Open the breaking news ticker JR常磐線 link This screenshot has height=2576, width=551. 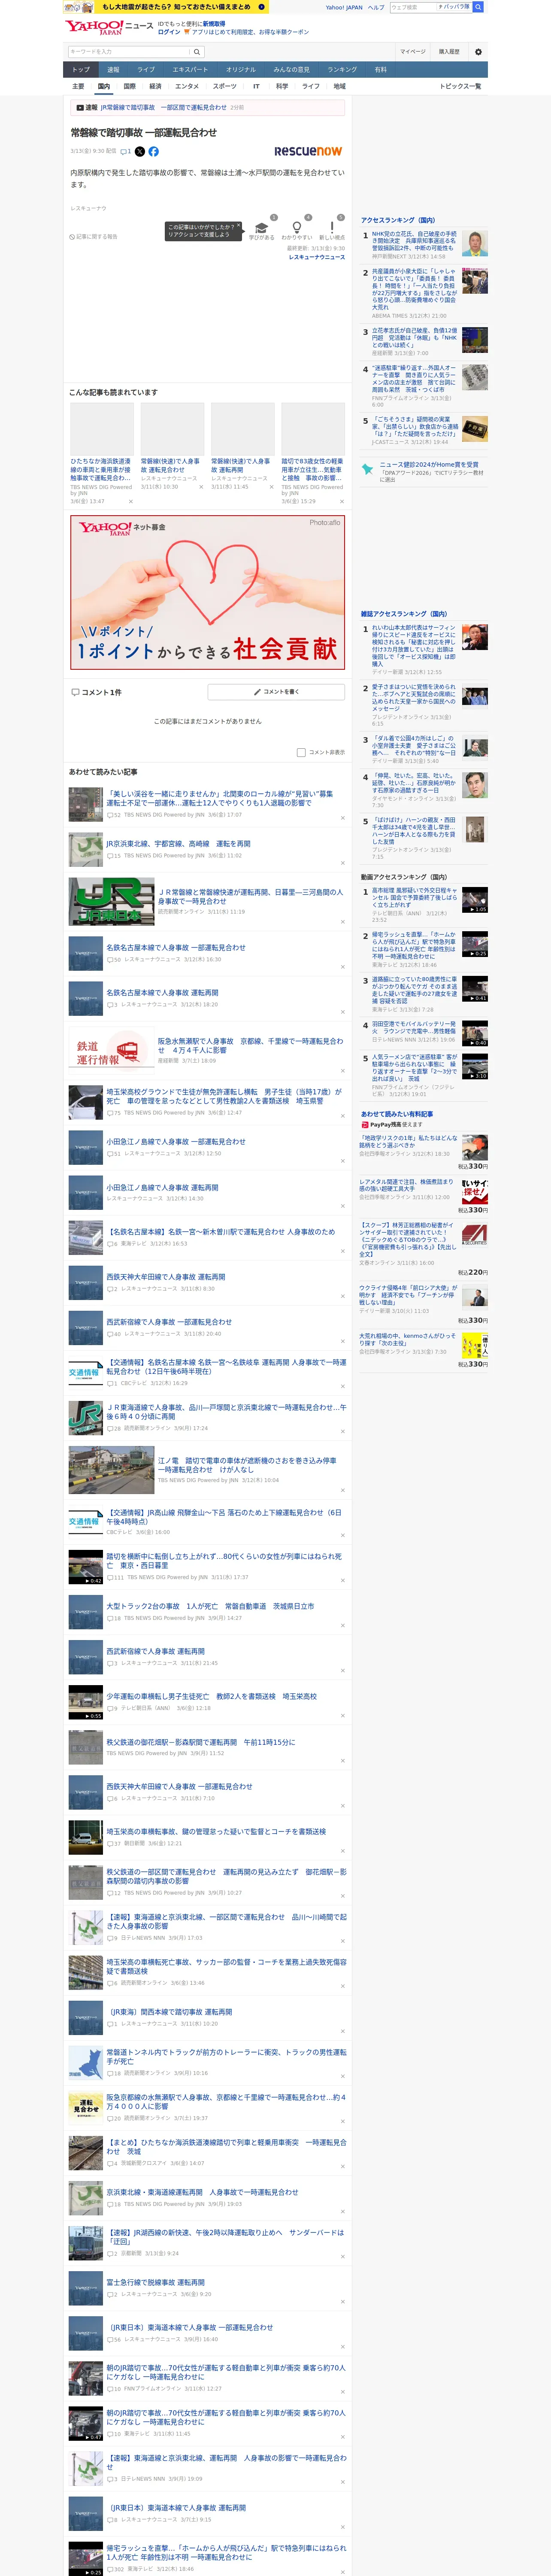(163, 107)
